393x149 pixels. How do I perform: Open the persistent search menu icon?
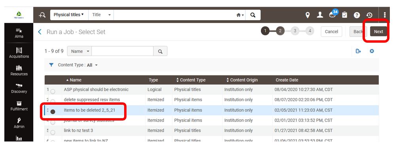coord(42,15)
